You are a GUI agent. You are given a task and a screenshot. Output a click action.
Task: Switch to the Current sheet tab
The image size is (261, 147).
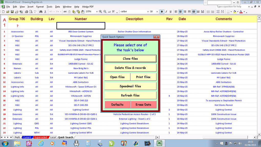click(x=27, y=137)
